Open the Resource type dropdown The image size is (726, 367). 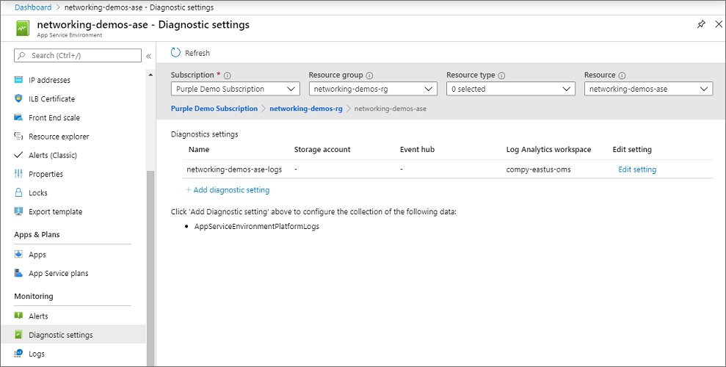[x=510, y=89]
